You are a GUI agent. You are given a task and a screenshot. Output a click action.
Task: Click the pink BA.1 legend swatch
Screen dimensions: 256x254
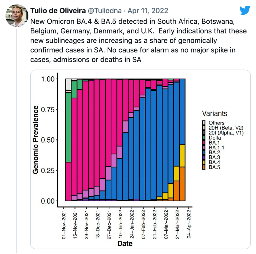pos(204,143)
